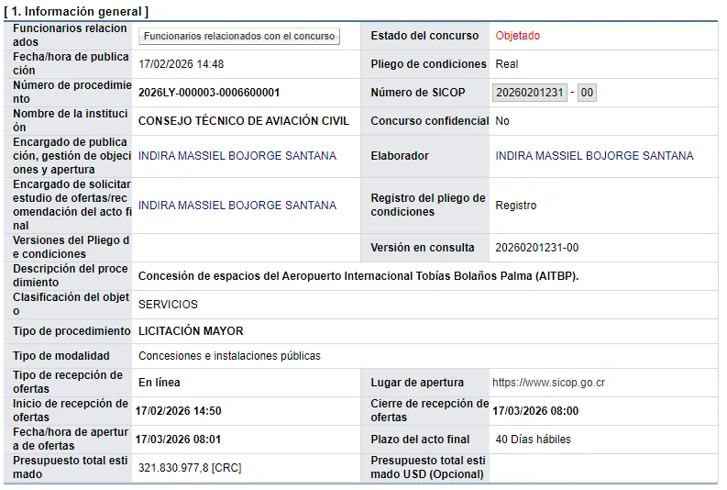Click the Concesiones e instalaciones públicas modality text
The image size is (727, 490).
(229, 356)
